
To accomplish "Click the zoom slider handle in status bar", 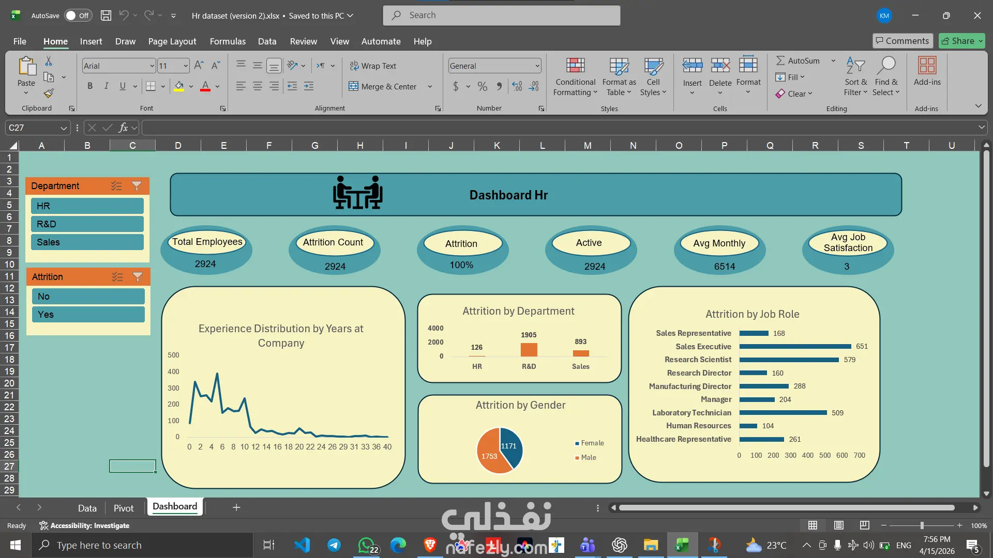I will [922, 525].
